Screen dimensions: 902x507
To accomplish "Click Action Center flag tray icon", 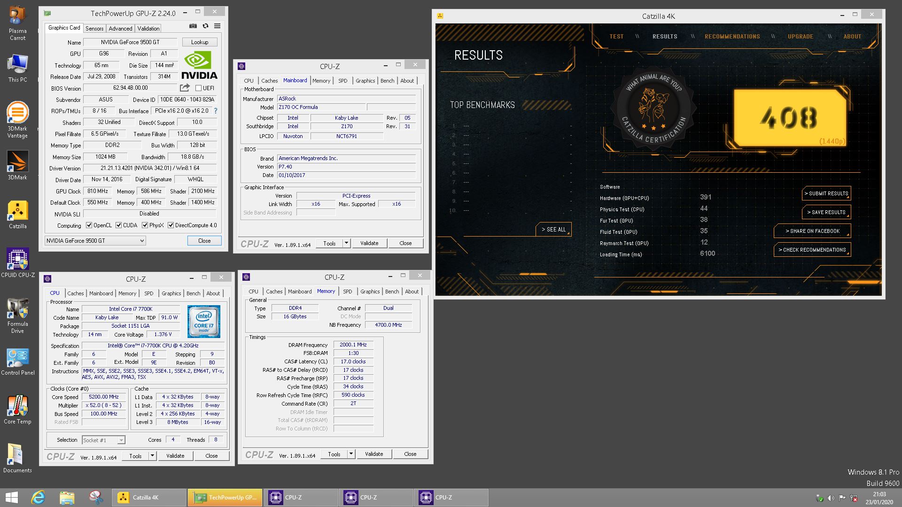I will coord(842,498).
